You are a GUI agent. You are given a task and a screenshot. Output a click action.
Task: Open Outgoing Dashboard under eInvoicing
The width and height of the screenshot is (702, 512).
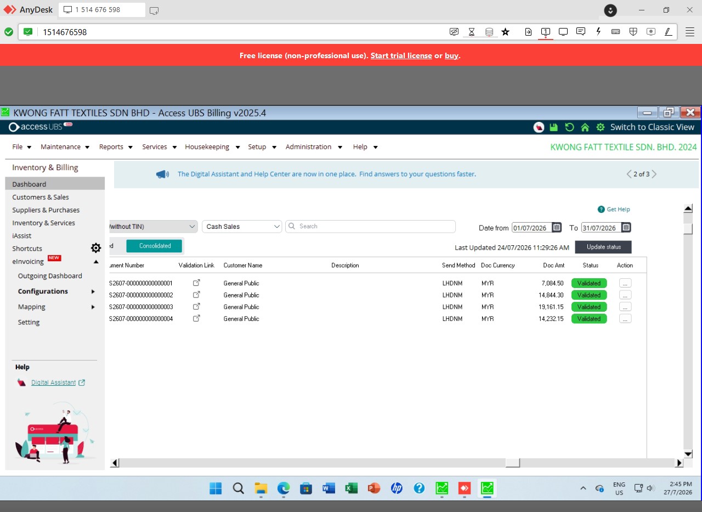50,276
